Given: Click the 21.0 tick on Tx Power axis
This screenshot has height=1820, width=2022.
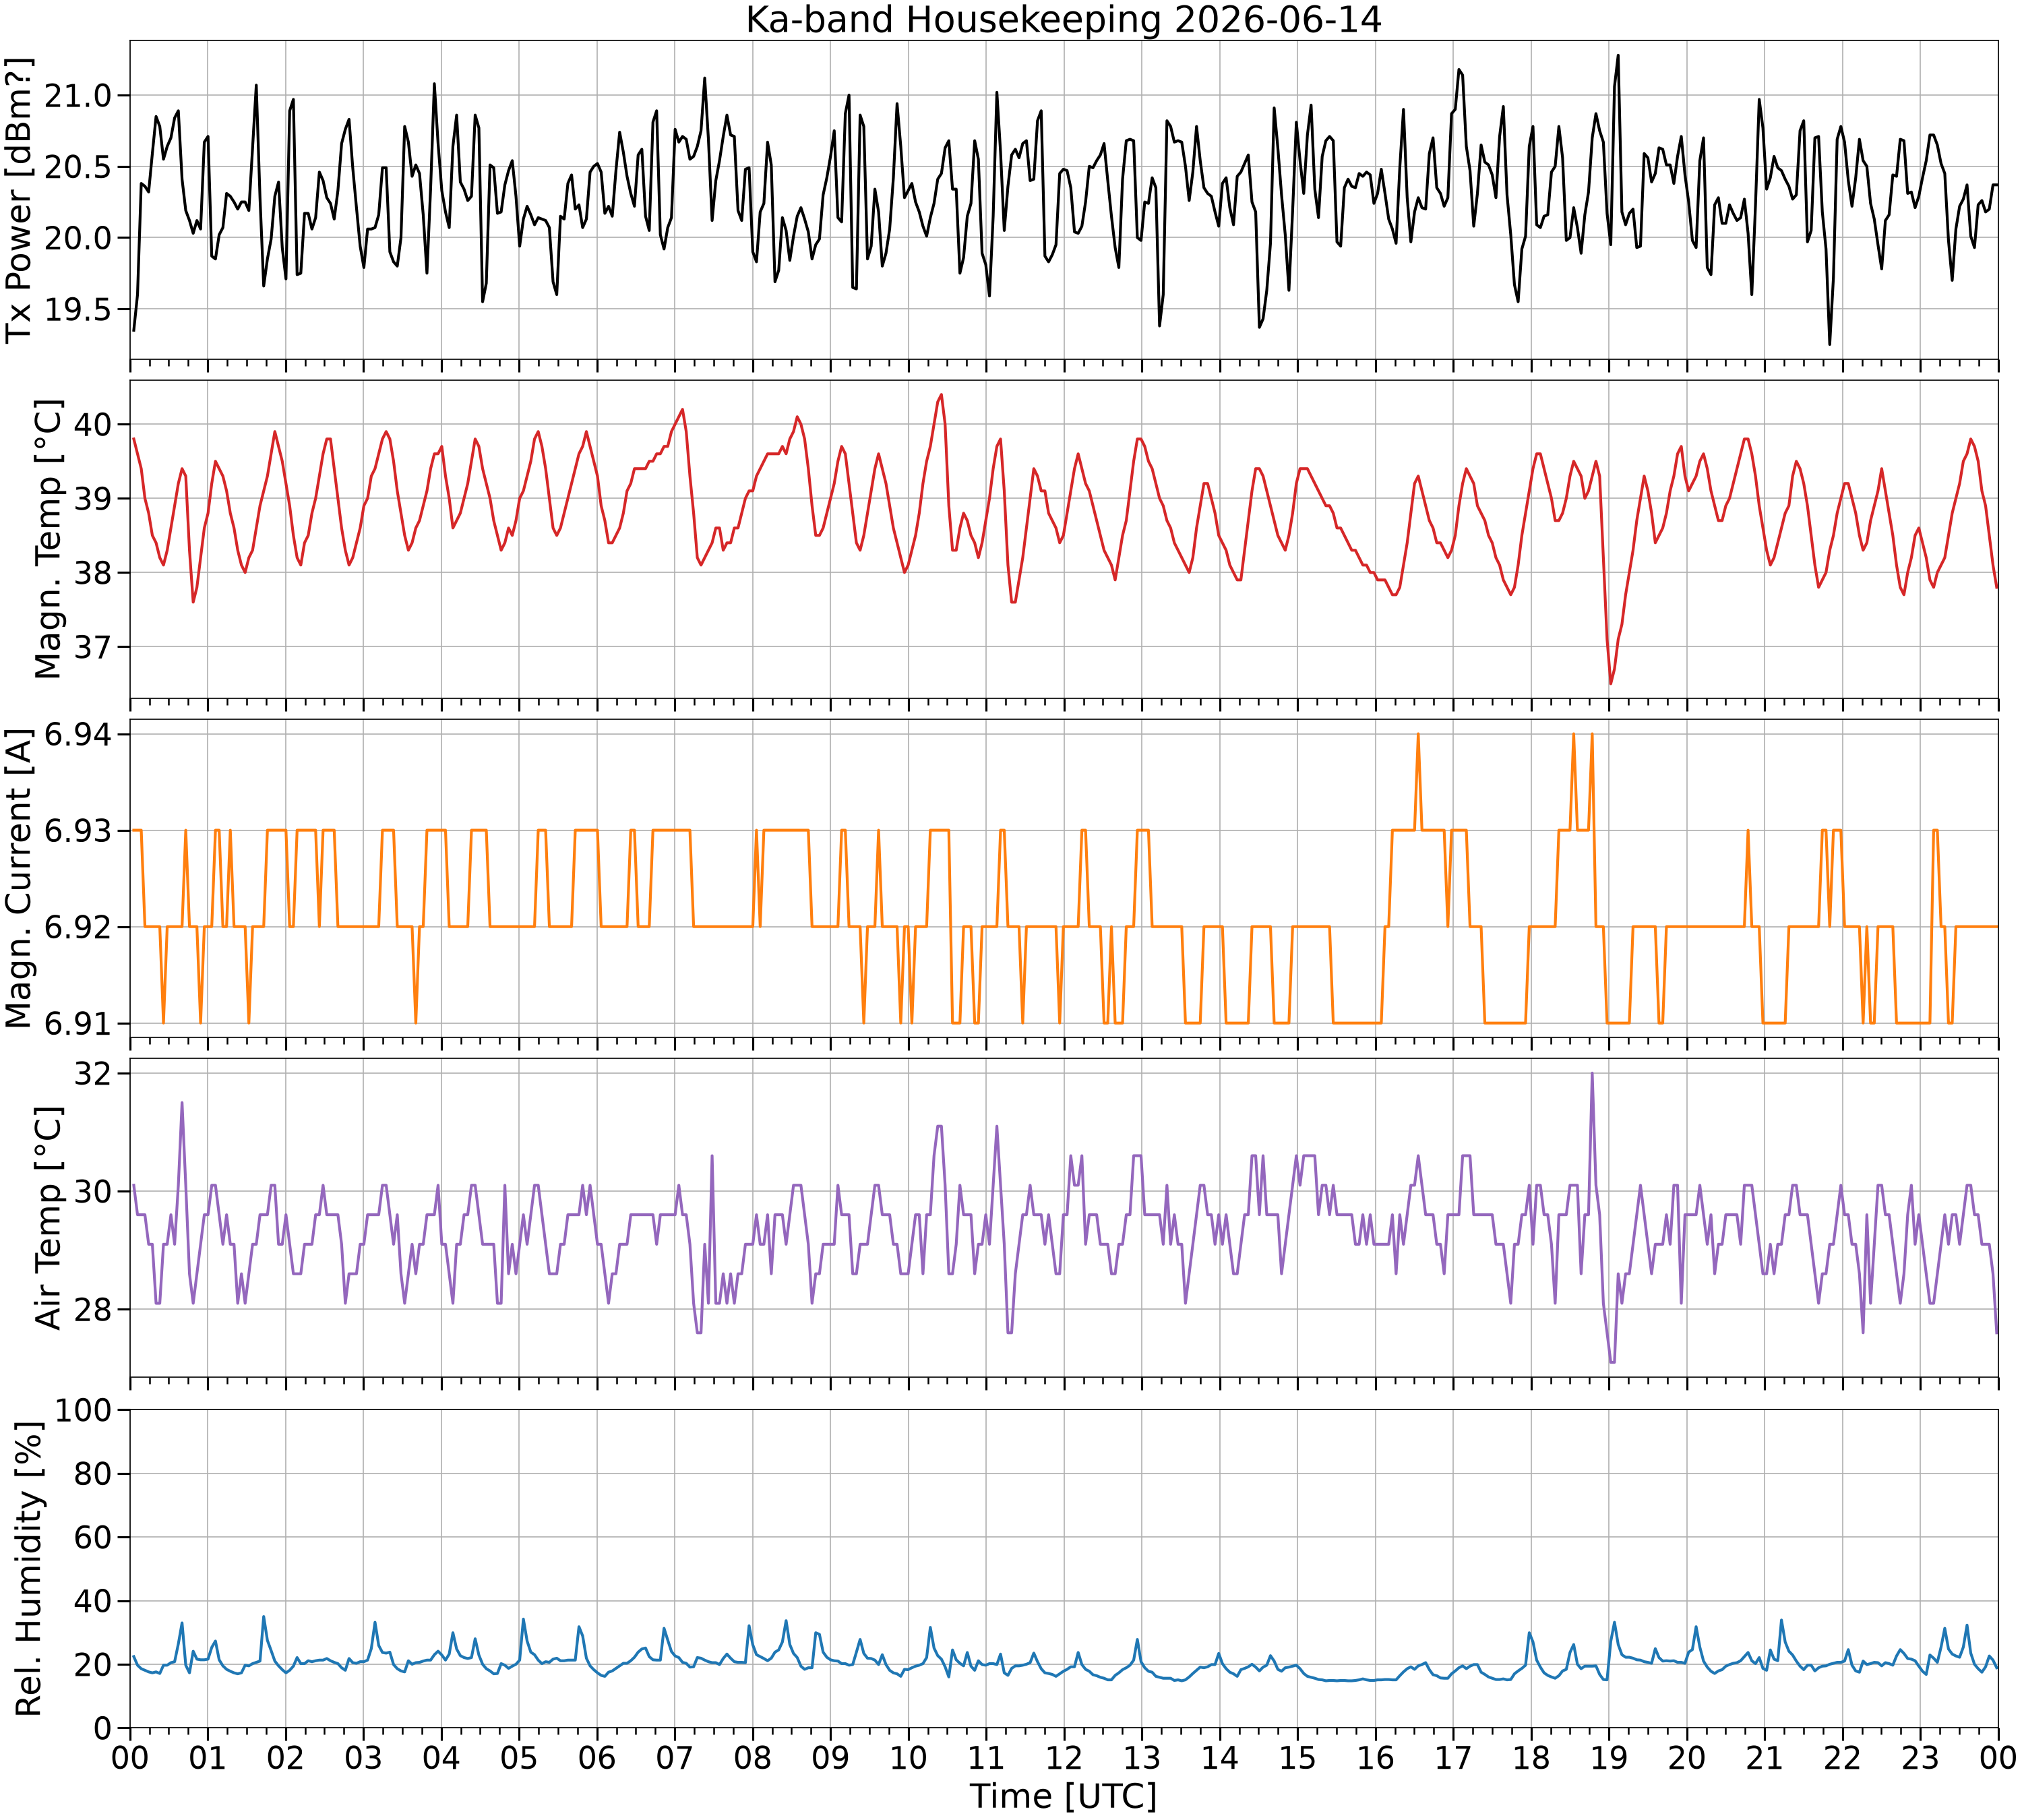Looking at the screenshot, I should pyautogui.click(x=80, y=96).
